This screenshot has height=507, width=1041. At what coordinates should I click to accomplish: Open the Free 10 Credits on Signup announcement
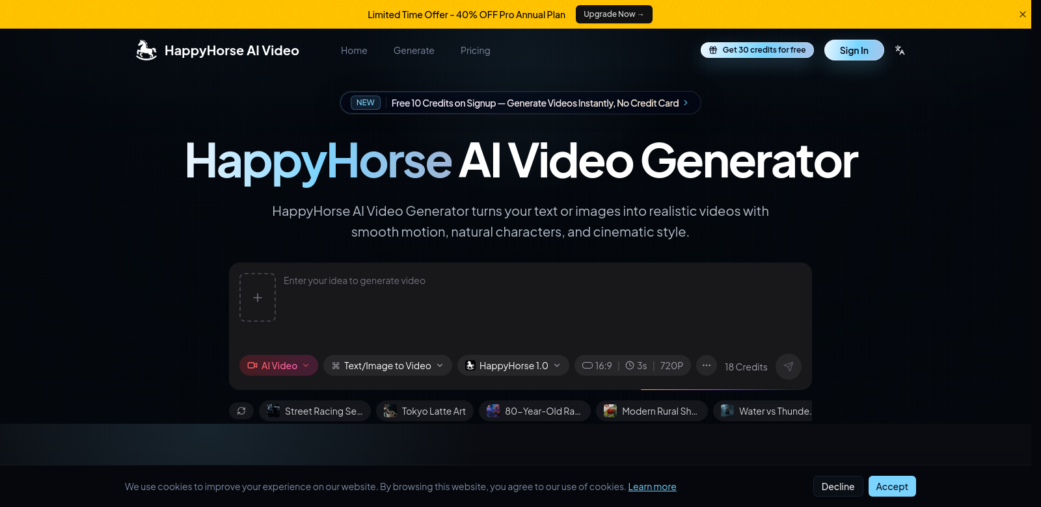[520, 103]
